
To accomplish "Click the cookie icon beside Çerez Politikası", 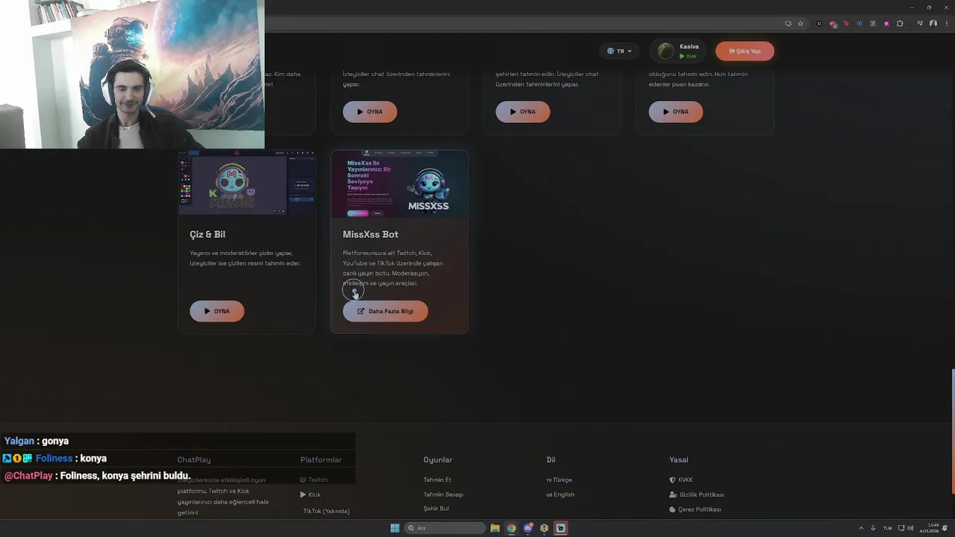I will click(x=672, y=509).
